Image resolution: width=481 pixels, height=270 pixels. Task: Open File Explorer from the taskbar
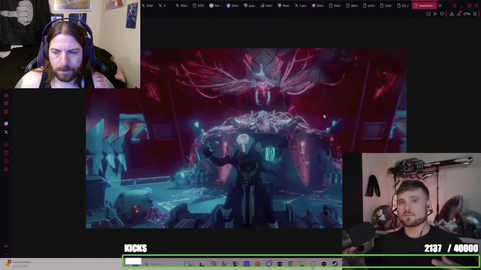[302, 264]
